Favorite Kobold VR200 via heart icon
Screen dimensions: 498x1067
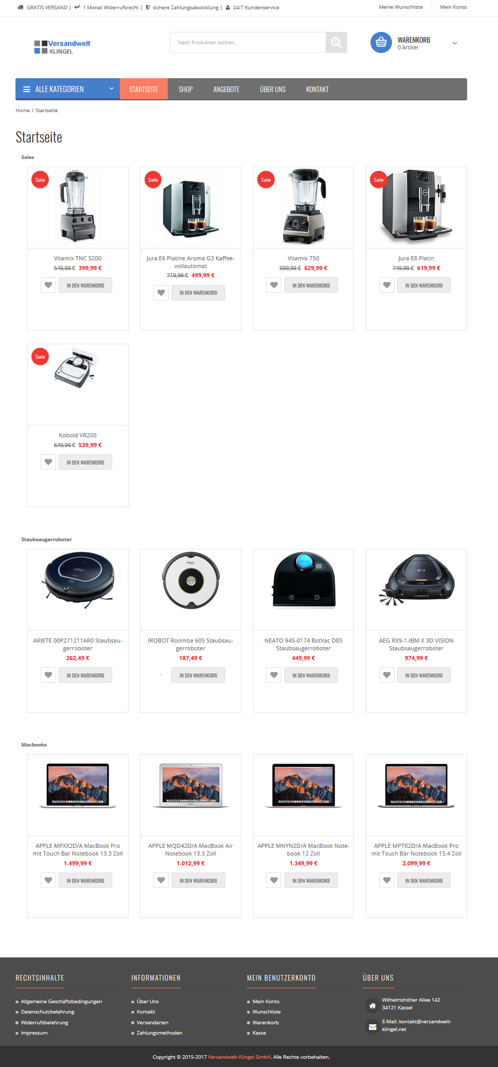[48, 462]
